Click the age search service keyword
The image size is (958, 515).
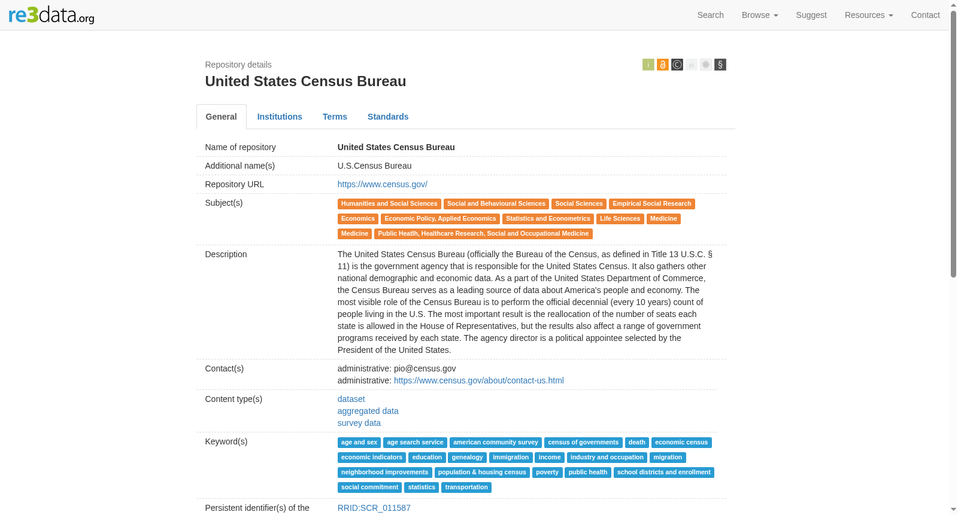click(415, 443)
